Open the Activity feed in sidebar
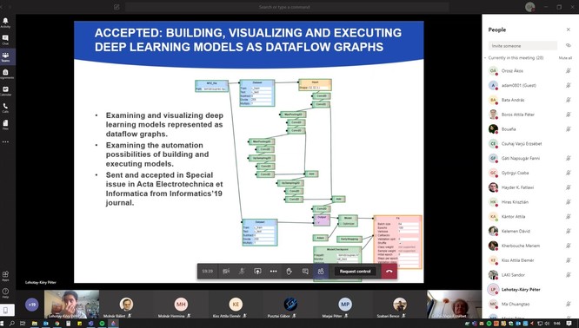Image resolution: width=579 pixels, height=328 pixels. pos(5,23)
